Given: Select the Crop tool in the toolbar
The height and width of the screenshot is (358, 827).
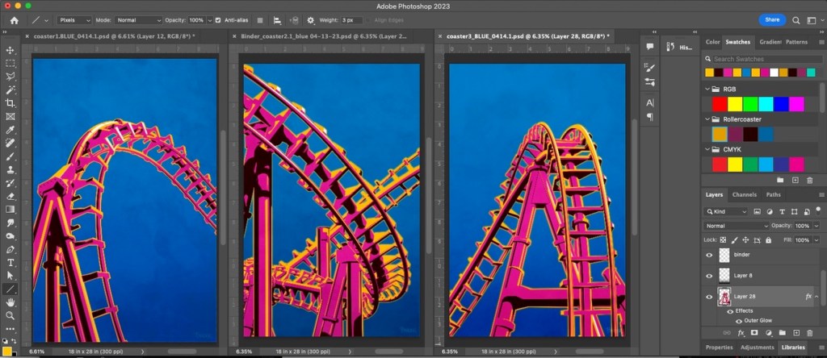Looking at the screenshot, I should (10, 103).
